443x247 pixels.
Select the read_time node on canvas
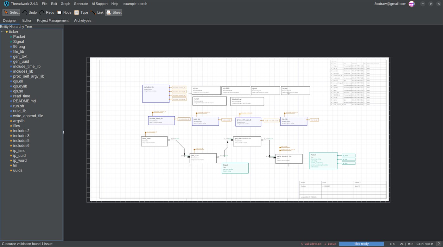point(154,141)
